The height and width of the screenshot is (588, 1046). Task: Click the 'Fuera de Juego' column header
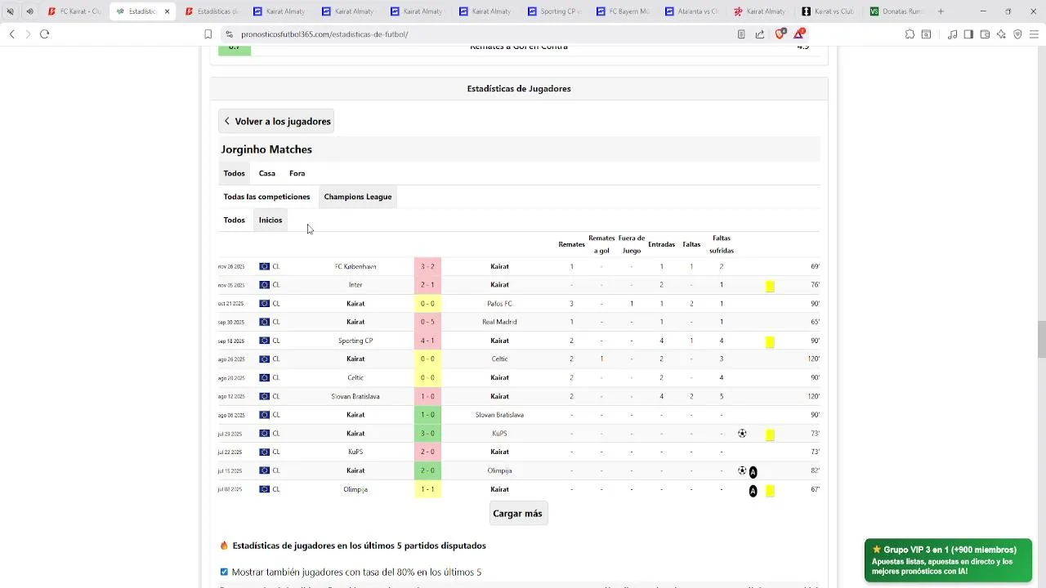pos(632,244)
